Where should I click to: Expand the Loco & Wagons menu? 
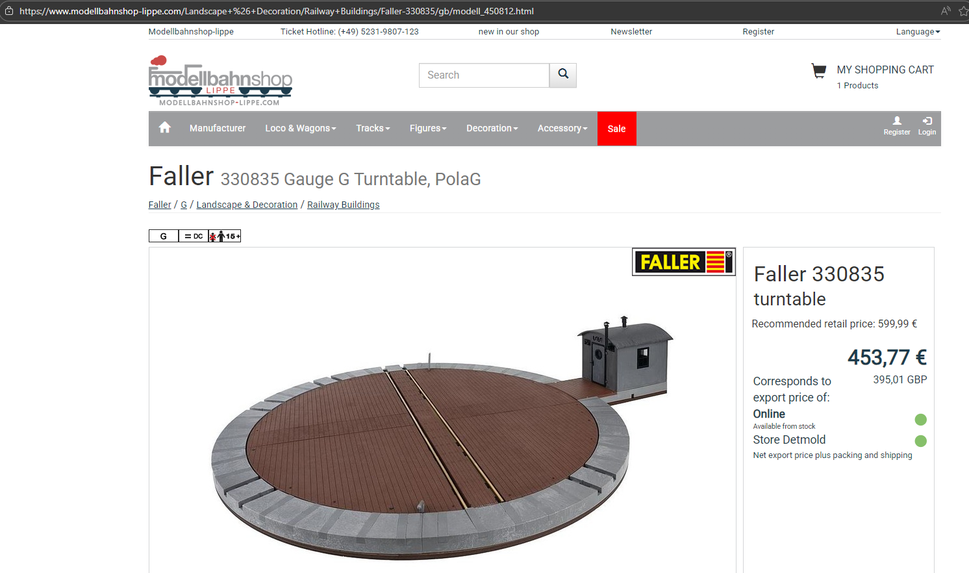[300, 129]
